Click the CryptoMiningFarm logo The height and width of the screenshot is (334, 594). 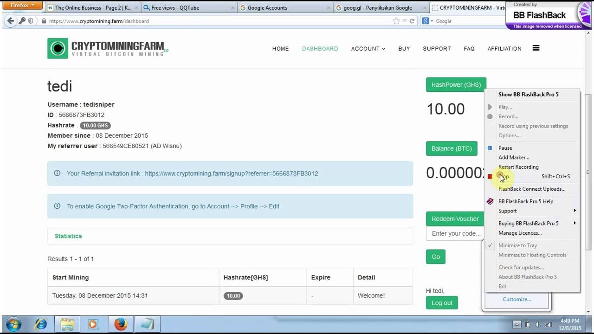coord(108,48)
